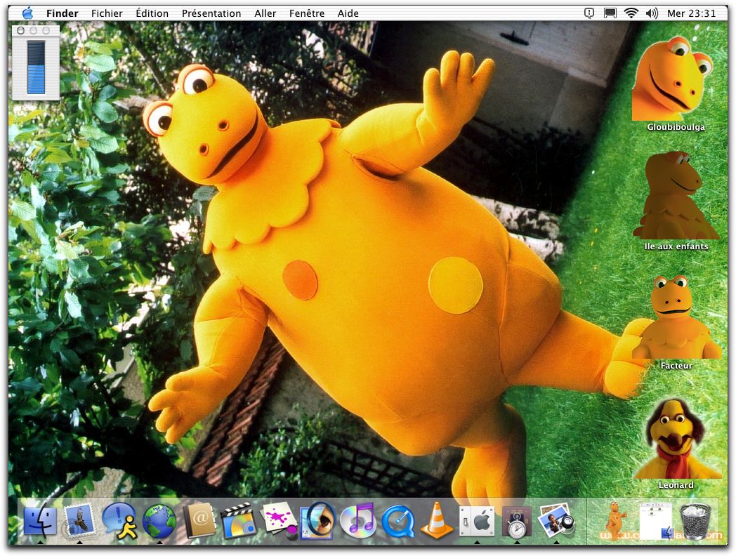Select the Leonard desktop icon
Image resolution: width=736 pixels, height=556 pixels.
point(676,438)
